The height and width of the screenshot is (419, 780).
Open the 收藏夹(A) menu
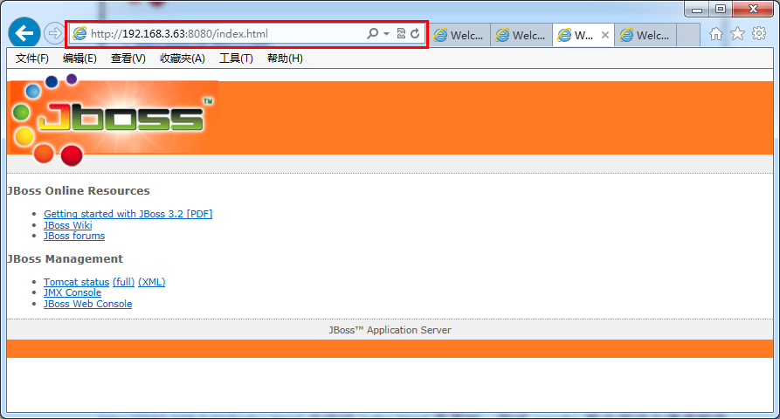pos(182,58)
